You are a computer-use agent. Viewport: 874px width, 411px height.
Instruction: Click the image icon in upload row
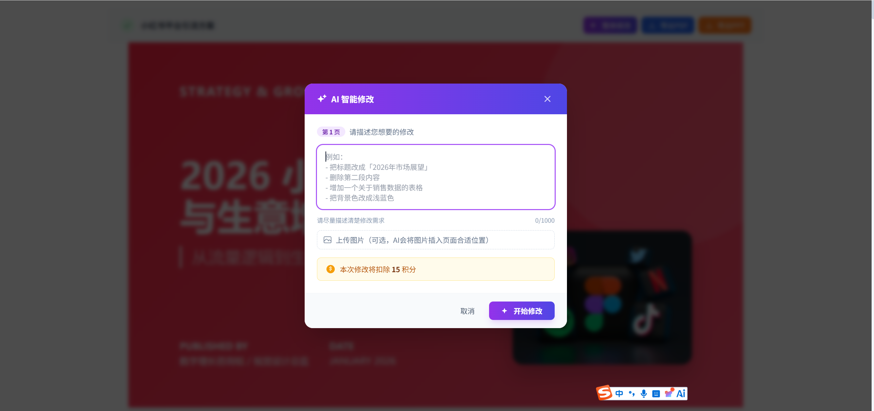click(x=328, y=240)
